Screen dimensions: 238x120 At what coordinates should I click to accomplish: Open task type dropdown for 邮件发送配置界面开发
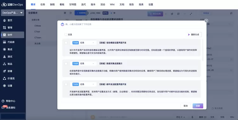pos(83,84)
